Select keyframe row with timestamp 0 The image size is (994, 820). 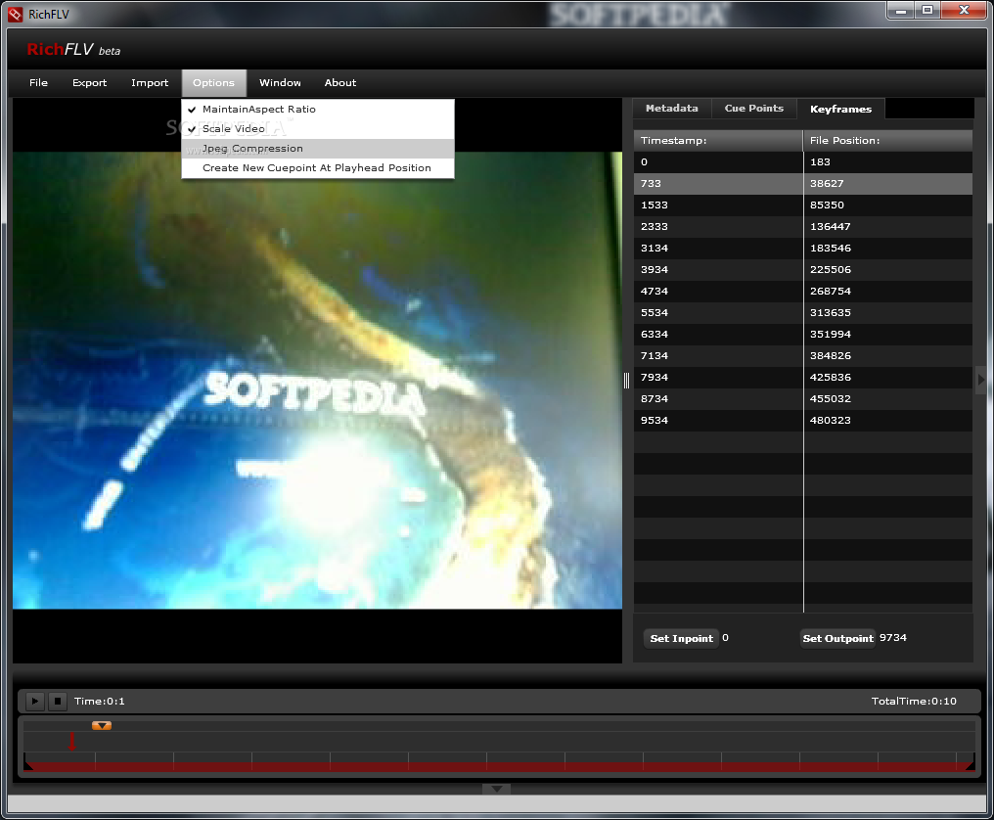click(x=803, y=161)
